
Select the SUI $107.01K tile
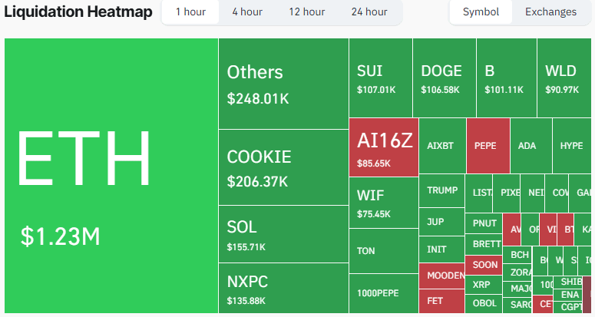[381, 78]
